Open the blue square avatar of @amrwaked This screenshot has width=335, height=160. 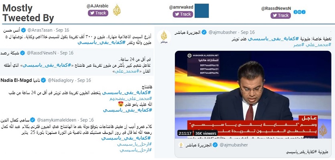tap(202, 11)
